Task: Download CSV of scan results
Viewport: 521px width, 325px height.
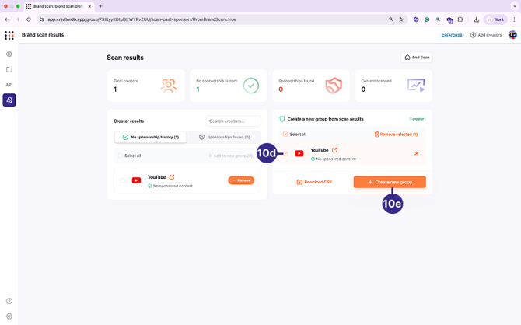Action: click(x=314, y=182)
